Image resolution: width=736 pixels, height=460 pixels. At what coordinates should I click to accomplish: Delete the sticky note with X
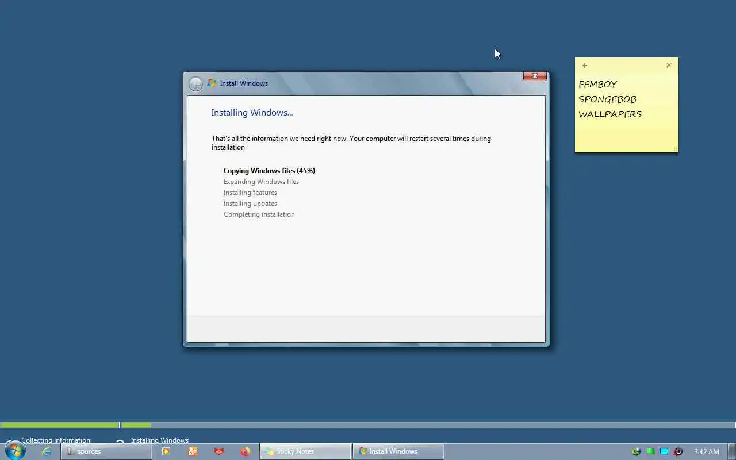pyautogui.click(x=669, y=66)
